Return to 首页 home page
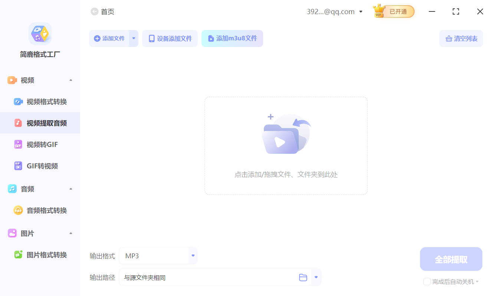The height and width of the screenshot is (296, 492). (102, 11)
